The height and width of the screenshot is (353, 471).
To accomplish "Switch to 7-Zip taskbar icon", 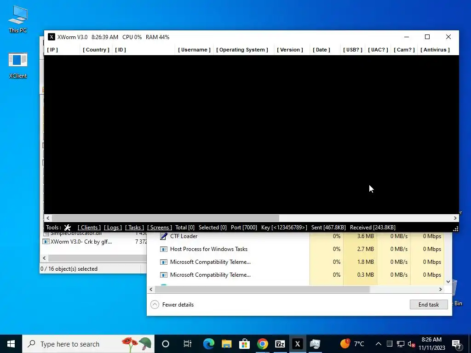I will [x=280, y=344].
